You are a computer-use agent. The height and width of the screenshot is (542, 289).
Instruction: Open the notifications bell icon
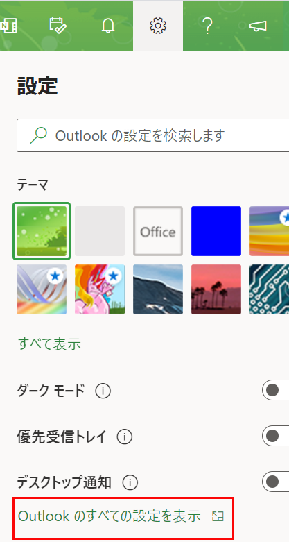(x=107, y=26)
